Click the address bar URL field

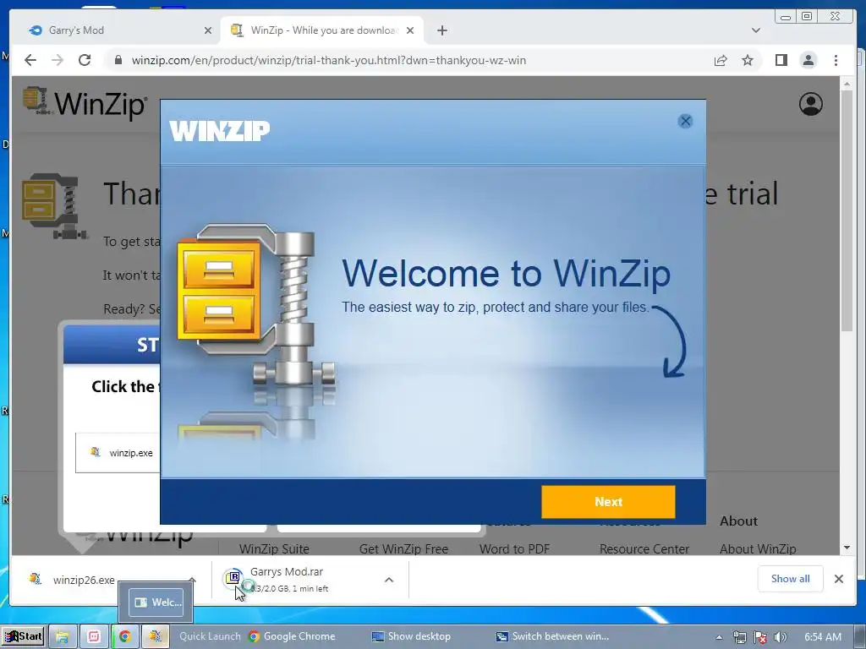[329, 60]
